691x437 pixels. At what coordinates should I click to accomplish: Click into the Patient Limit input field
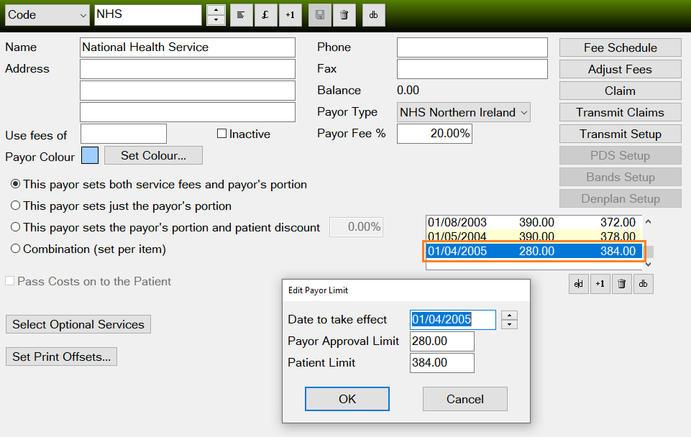(441, 363)
